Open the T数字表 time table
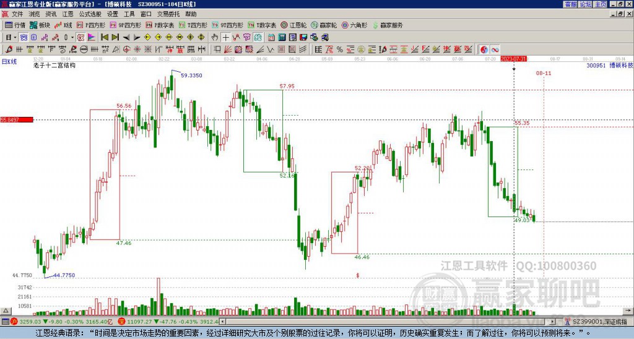 click(x=262, y=25)
